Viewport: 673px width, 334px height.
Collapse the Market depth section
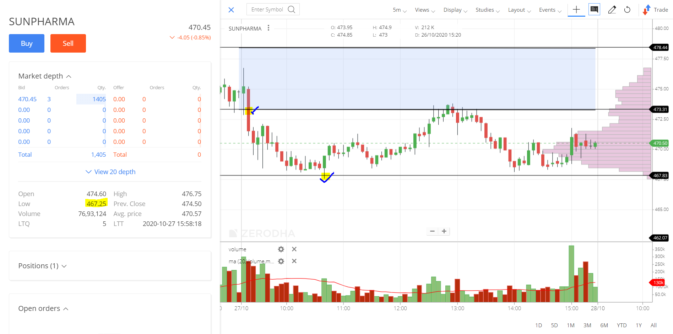(45, 76)
